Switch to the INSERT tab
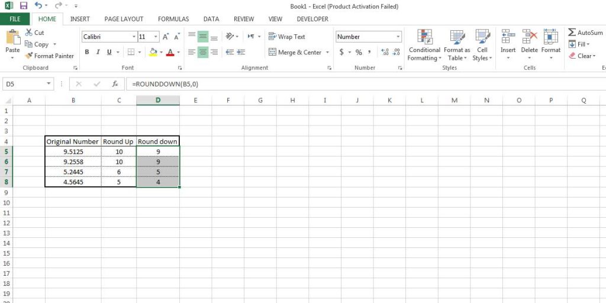The height and width of the screenshot is (303, 606). 80,19
